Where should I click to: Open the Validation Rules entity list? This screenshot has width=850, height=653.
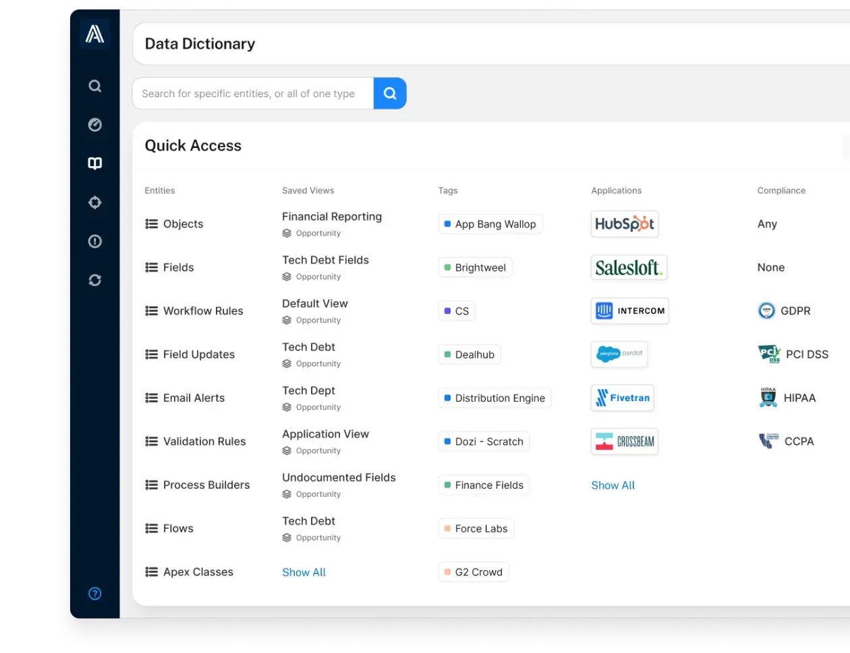point(196,442)
